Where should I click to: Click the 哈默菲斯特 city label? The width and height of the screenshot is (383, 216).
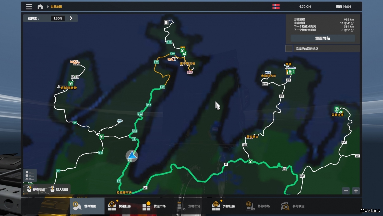click(x=69, y=88)
